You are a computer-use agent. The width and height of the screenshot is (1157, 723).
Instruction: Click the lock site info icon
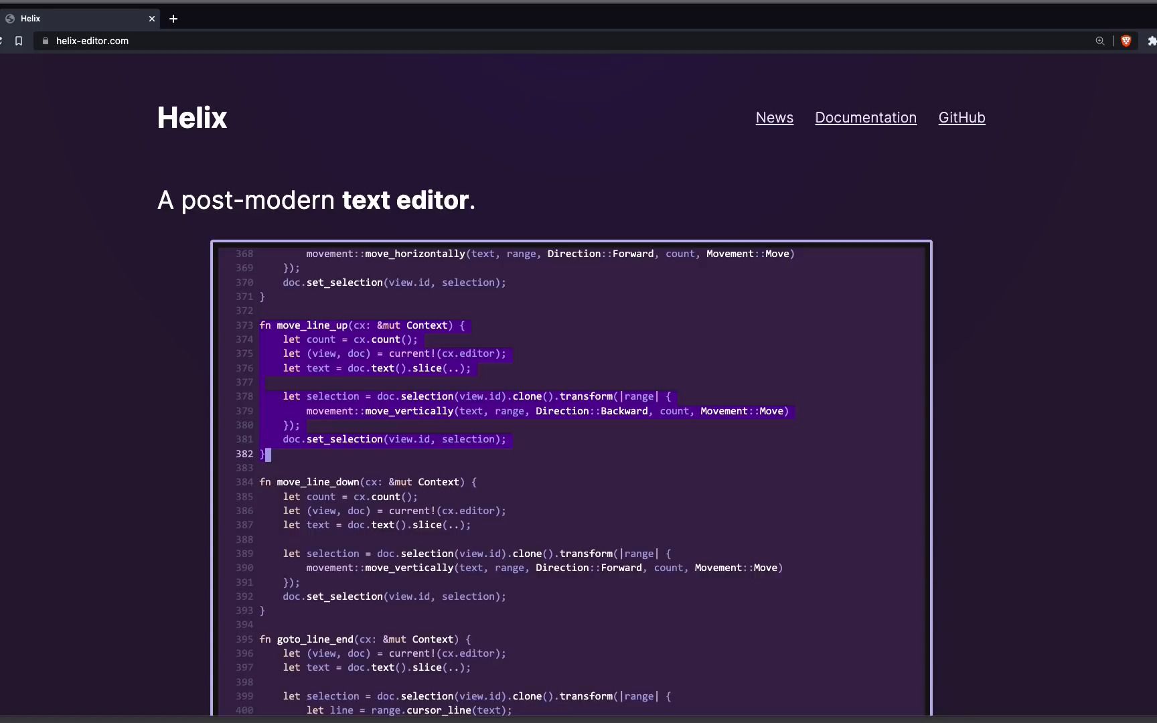click(46, 41)
